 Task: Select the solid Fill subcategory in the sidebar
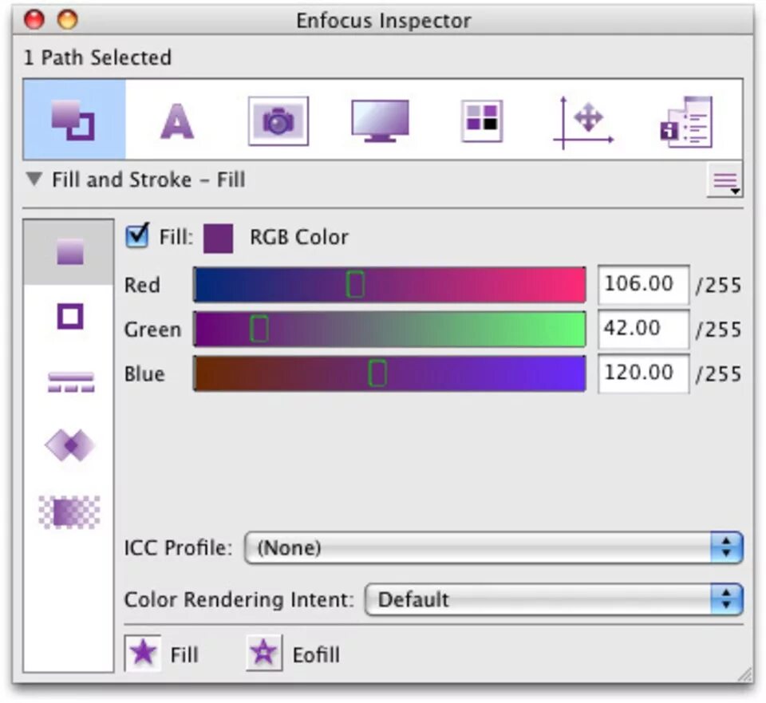click(x=69, y=252)
